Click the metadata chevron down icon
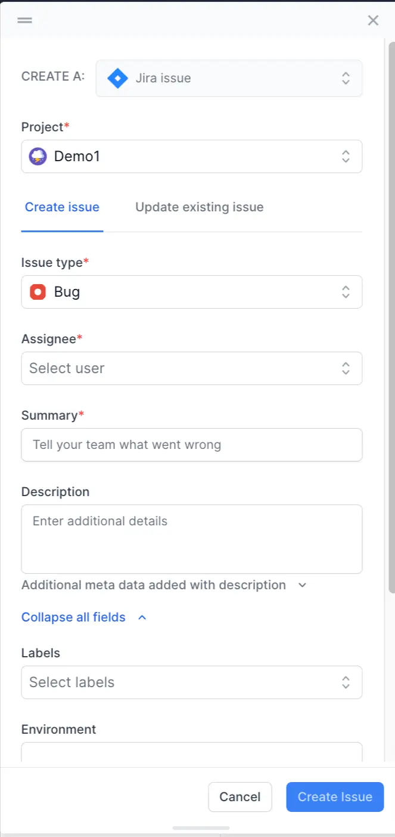Viewport: 395px width, 837px height. [302, 585]
